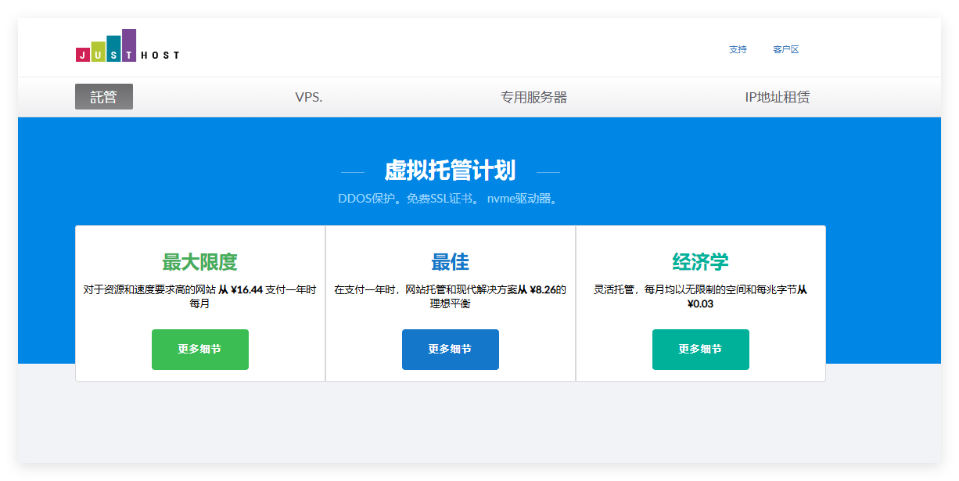This screenshot has height=481, width=959.
Task: Click the DDOS保护 subtitle text
Action: click(365, 199)
